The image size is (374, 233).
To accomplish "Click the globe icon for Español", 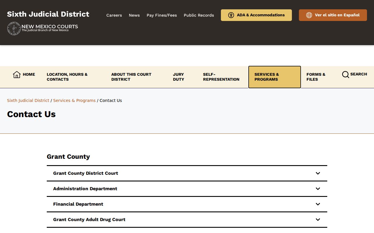I will [309, 15].
